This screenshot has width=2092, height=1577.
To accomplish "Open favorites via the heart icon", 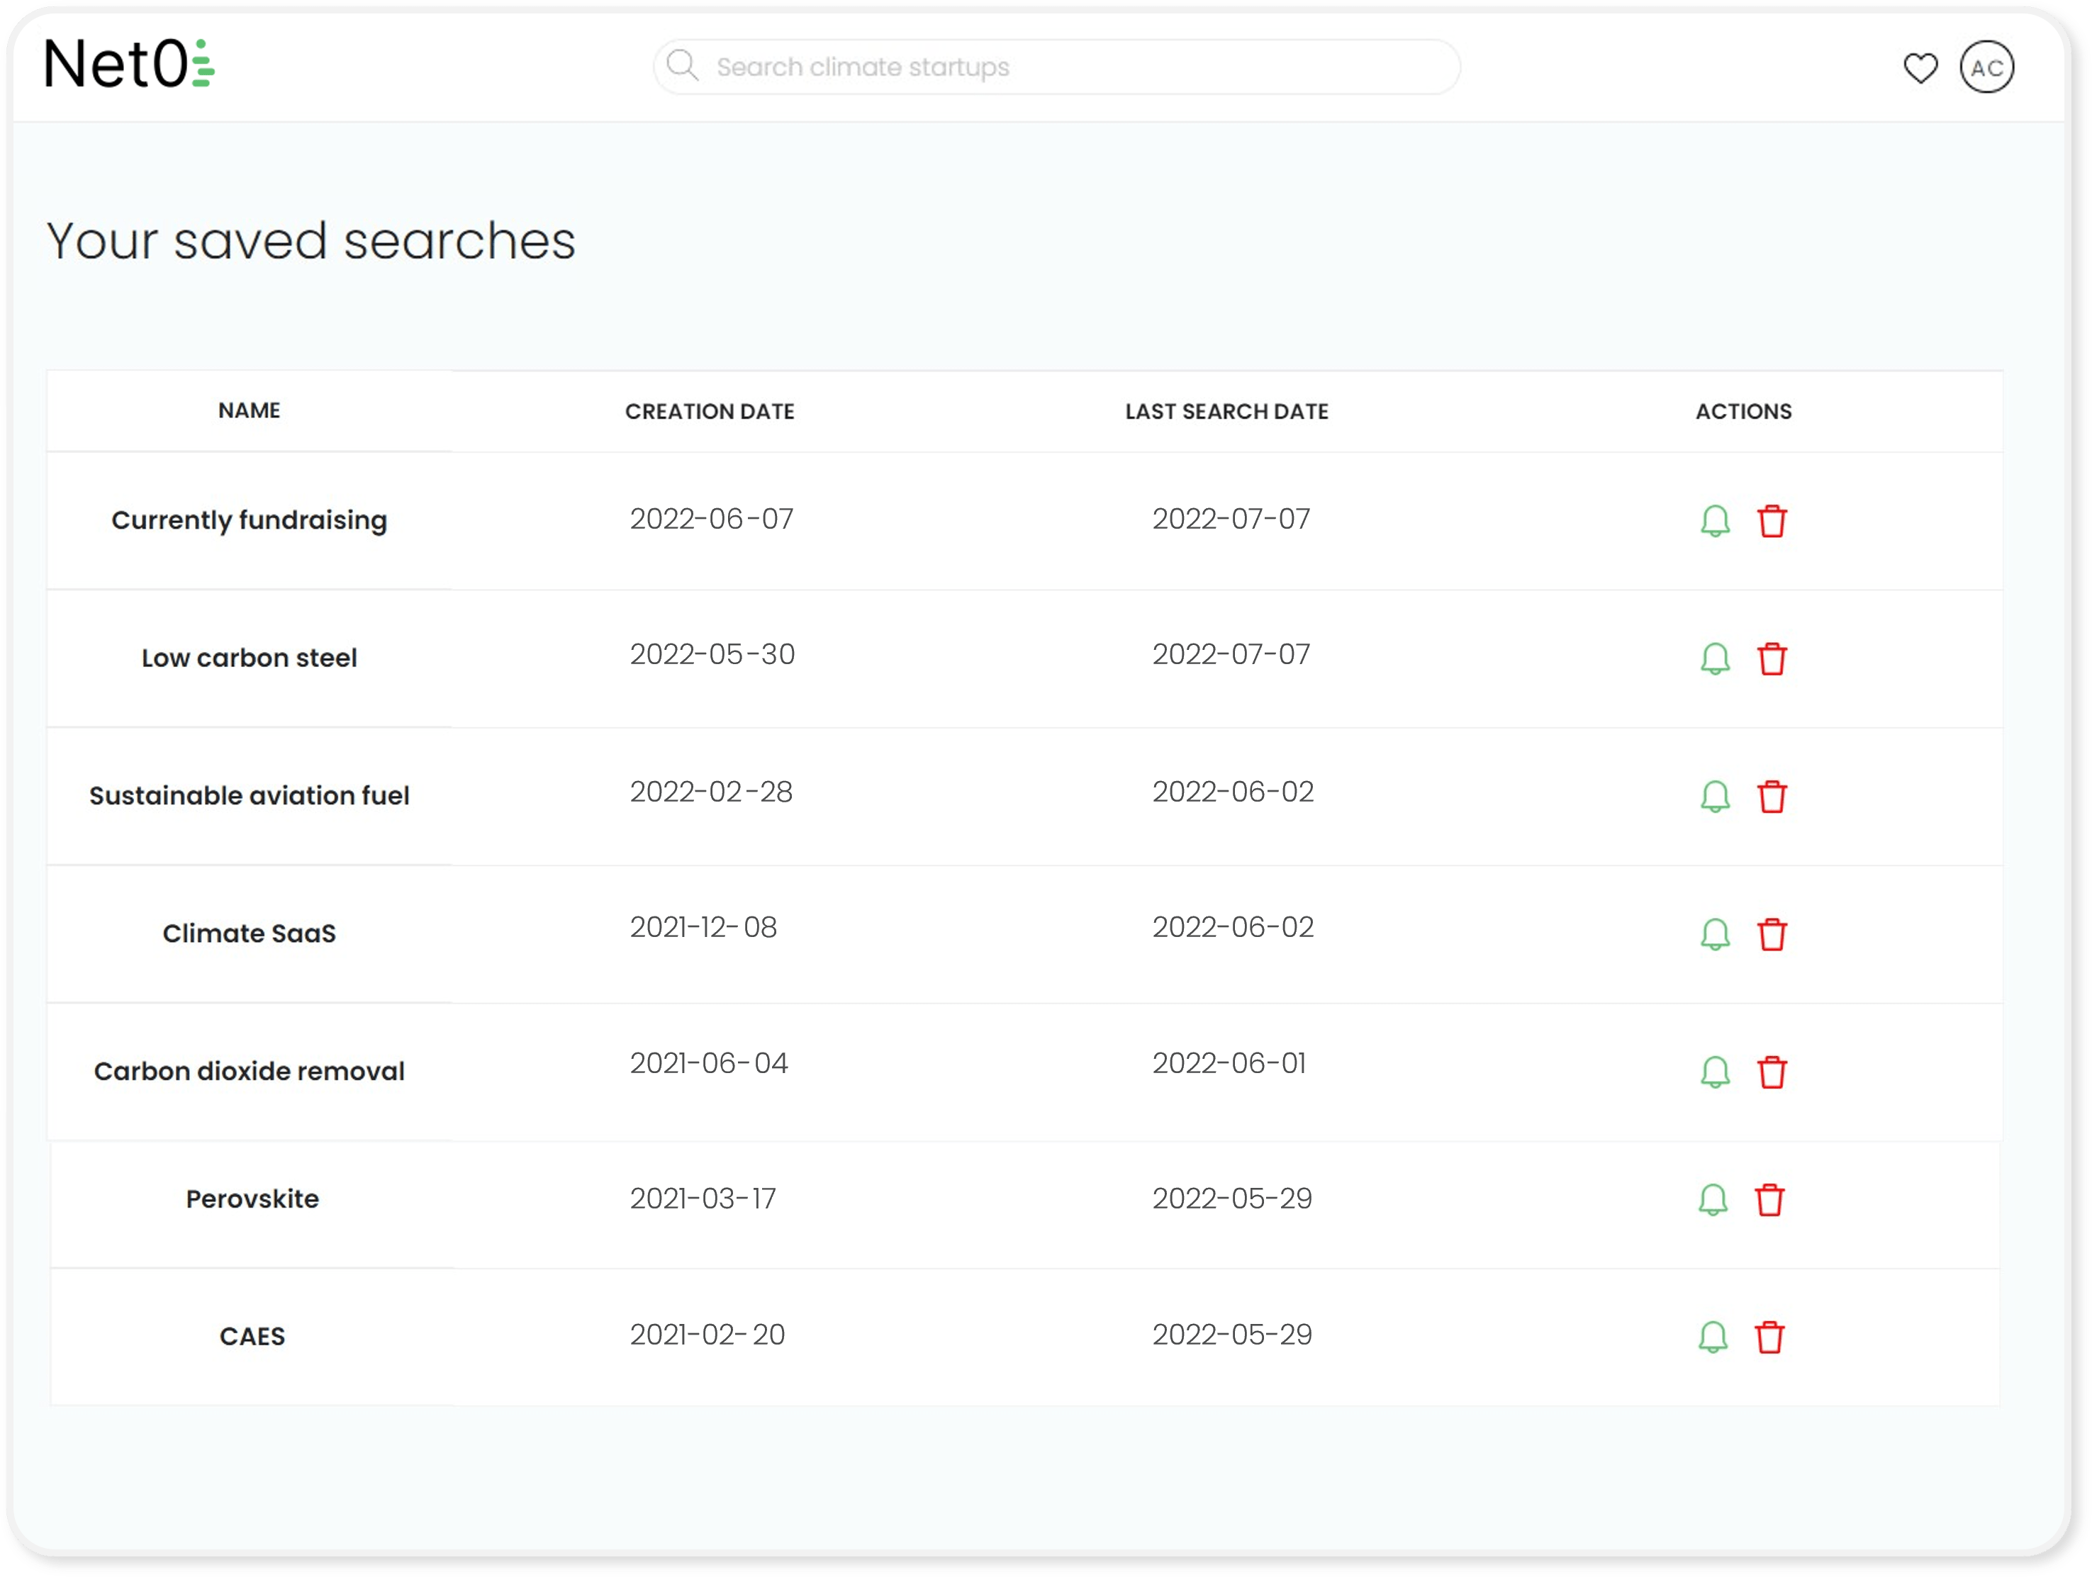I will (x=1923, y=67).
